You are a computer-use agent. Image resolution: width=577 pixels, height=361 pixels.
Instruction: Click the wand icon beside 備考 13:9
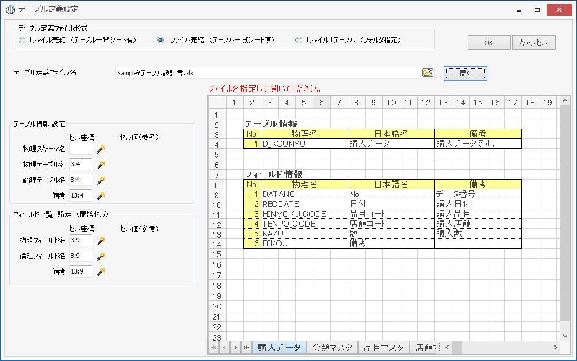101,272
